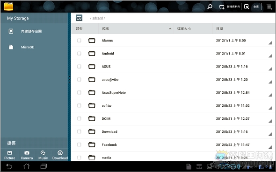Open Download shortcut in sidebar
This screenshot has height=172, width=276.
[60, 155]
